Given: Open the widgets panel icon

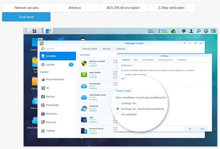Looking at the screenshot, I should coord(214,31).
